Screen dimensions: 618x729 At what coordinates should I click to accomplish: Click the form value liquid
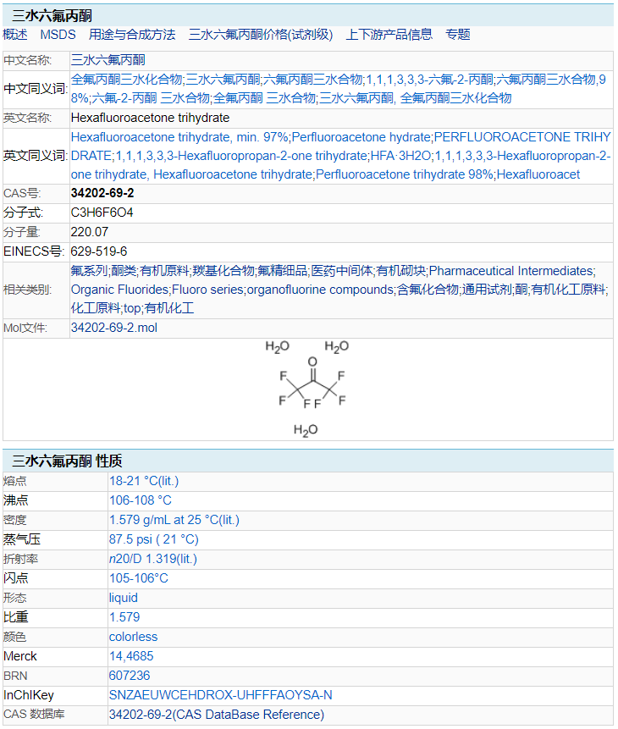(124, 598)
